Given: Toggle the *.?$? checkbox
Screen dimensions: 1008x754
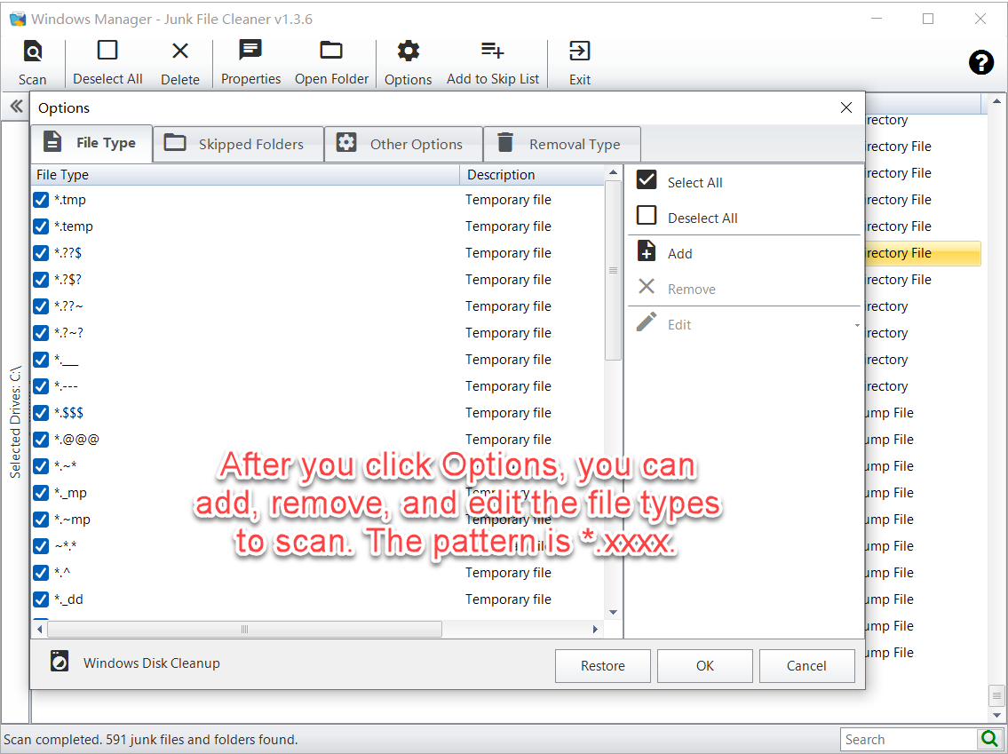Looking at the screenshot, I should (41, 281).
